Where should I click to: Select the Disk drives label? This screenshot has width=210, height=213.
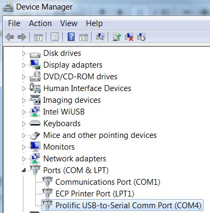pyautogui.click(x=62, y=53)
